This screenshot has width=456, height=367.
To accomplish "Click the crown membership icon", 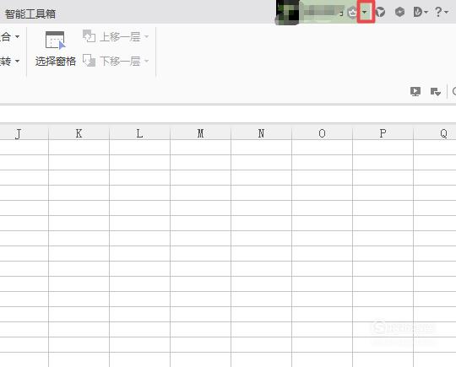I will point(352,12).
